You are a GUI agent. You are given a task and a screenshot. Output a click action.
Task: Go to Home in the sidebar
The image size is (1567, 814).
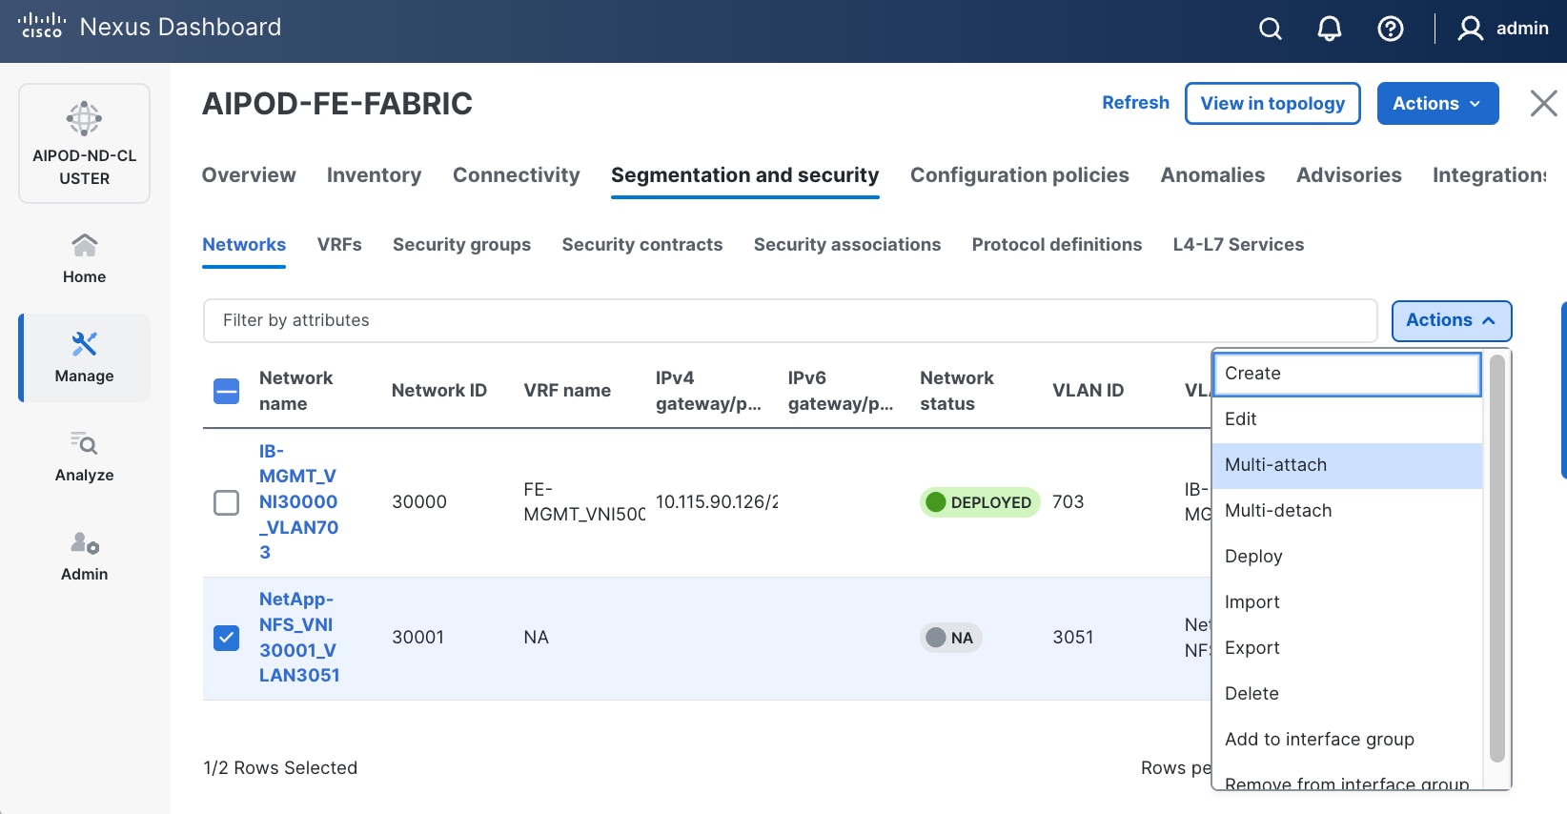pos(85,258)
